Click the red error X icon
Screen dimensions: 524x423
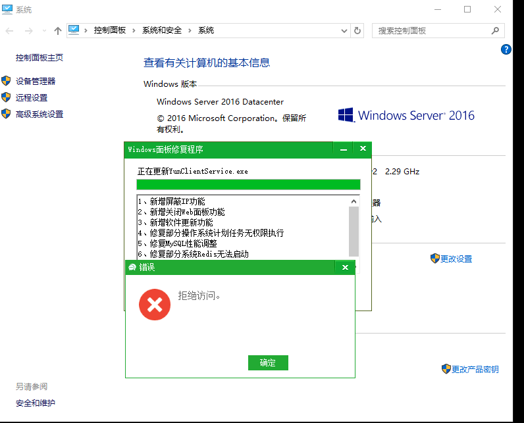tap(155, 305)
